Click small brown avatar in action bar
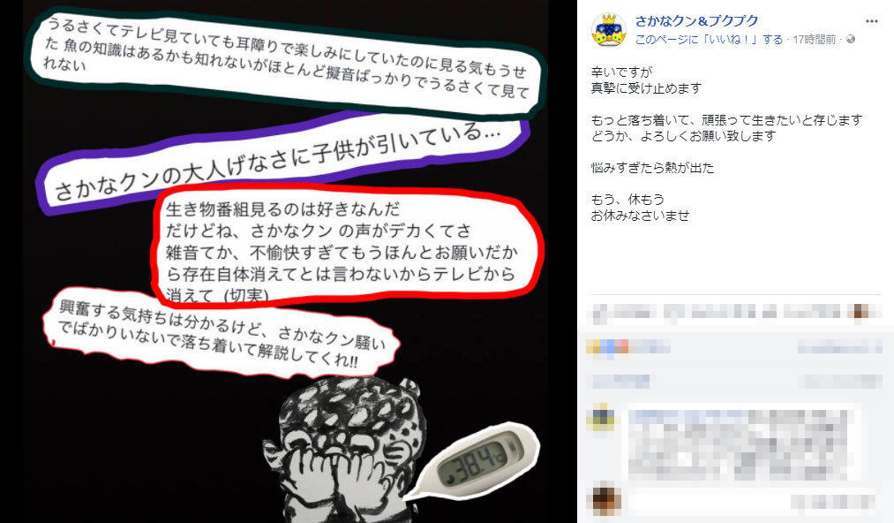Viewport: 894px width, 523px height. point(860,312)
